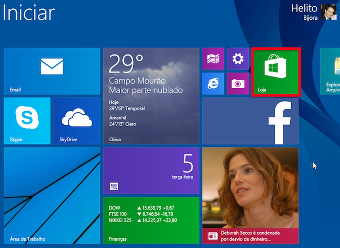Screen dimensions: 340x248
Task: Launch Skype from its tile
Action: coord(27,121)
